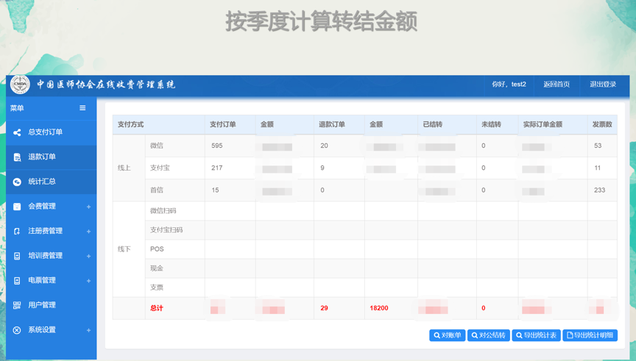Click the icon beside 注册费管理
Image resolution: width=636 pixels, height=361 pixels.
pos(17,231)
